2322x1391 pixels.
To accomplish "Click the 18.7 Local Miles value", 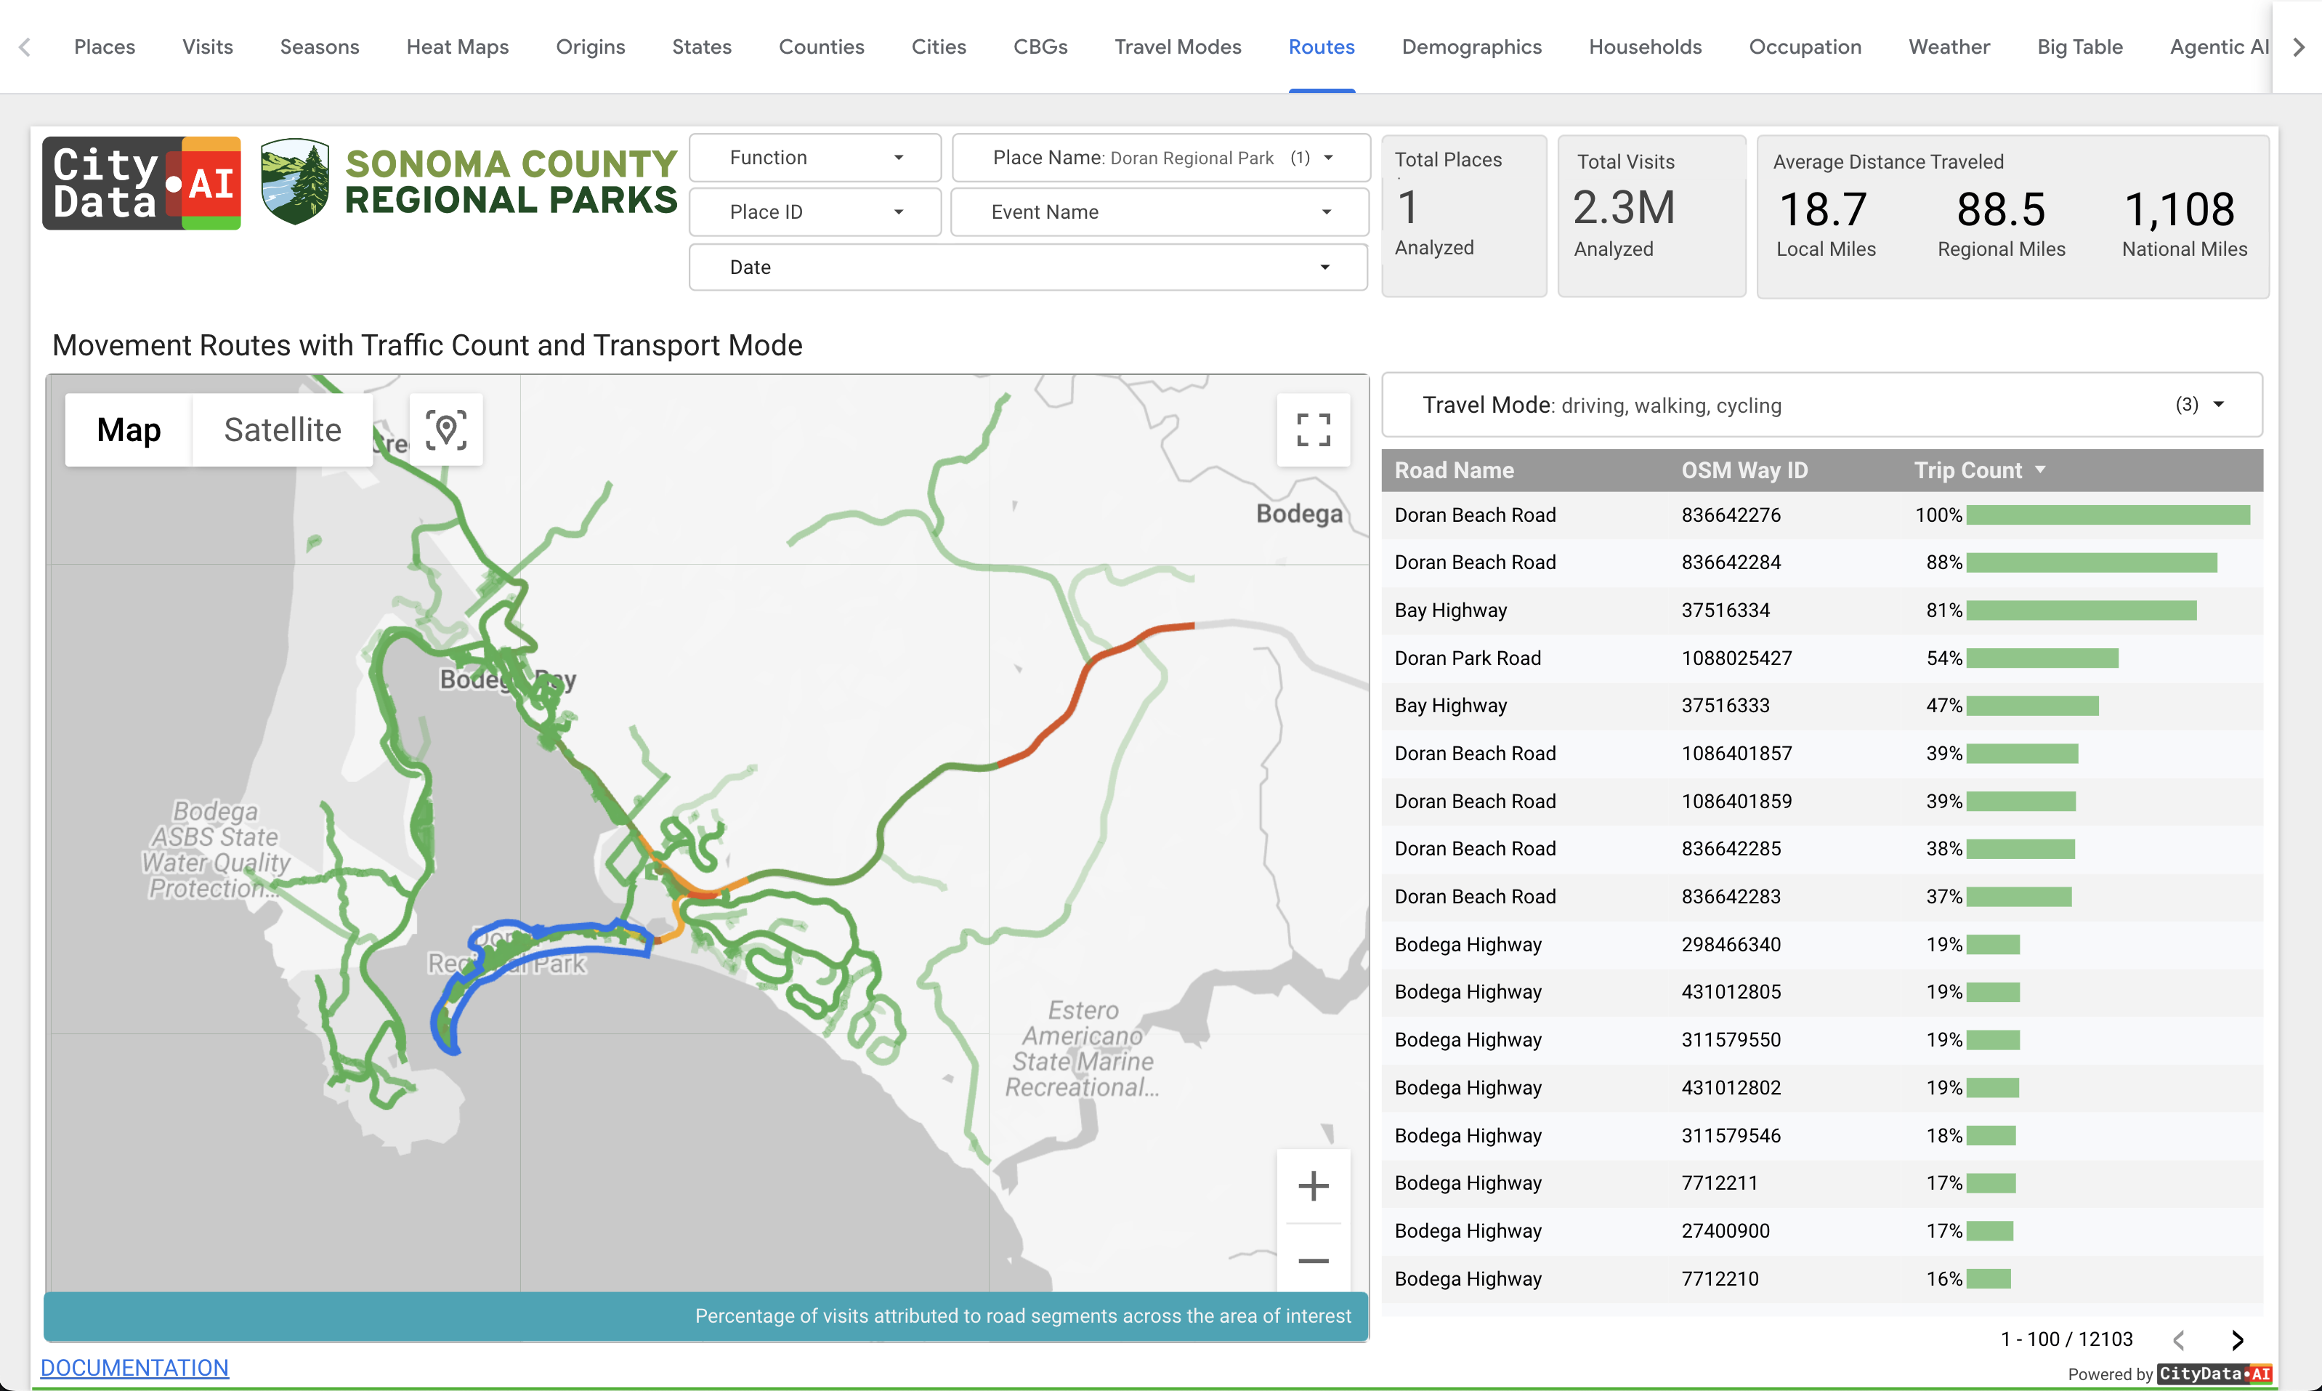I will point(1823,209).
